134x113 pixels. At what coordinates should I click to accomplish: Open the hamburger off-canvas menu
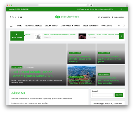[11, 26]
